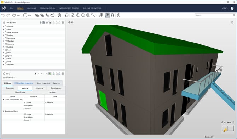Click the VIEWS button in top bar
The width and height of the screenshot is (237, 139).
(x=225, y=8)
